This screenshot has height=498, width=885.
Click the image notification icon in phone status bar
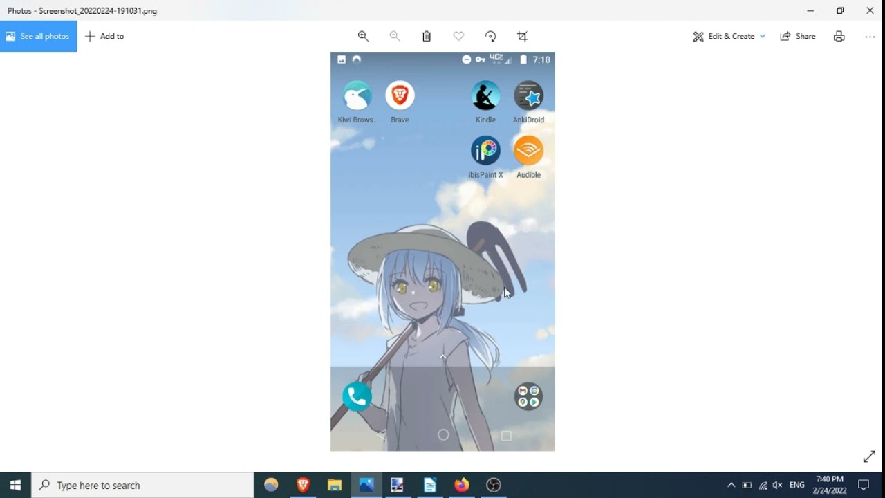[x=342, y=59]
